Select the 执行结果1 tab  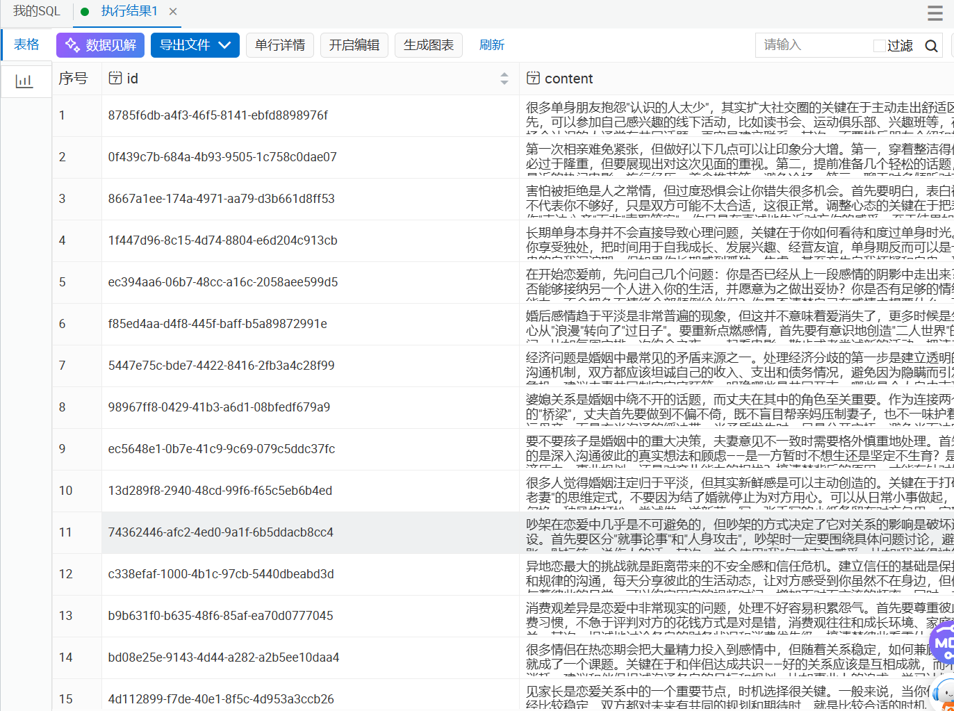pos(129,11)
